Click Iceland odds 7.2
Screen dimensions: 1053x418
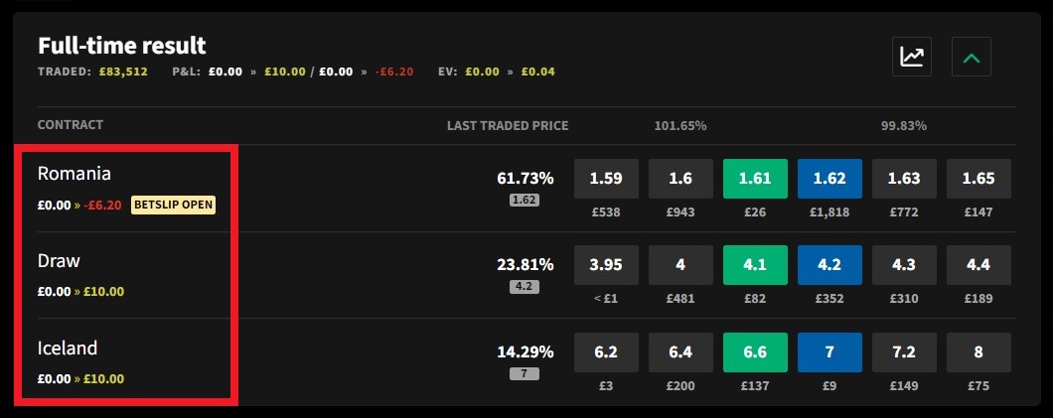904,352
